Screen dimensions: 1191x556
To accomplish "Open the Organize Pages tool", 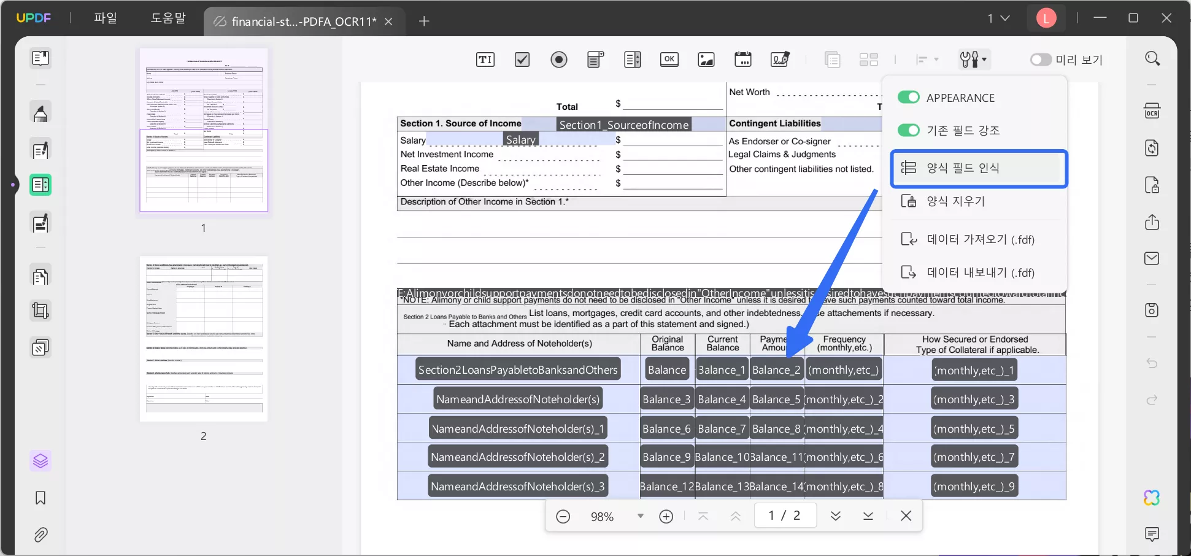I will click(40, 277).
